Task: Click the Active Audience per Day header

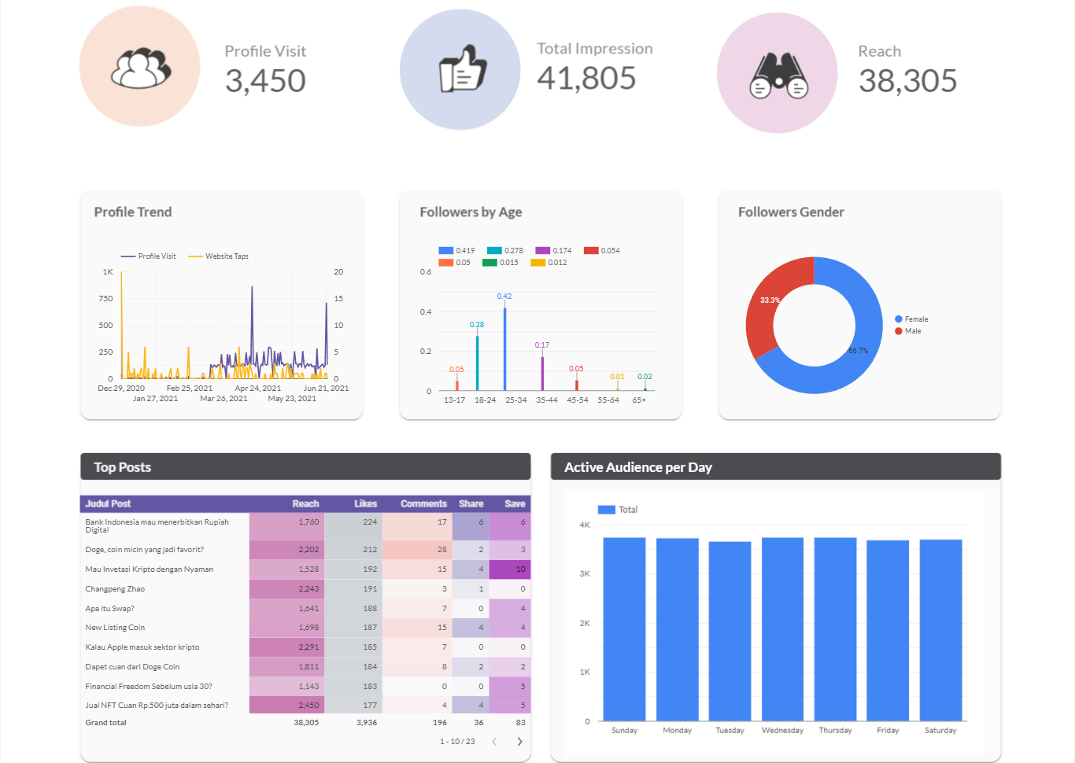Action: [x=776, y=467]
